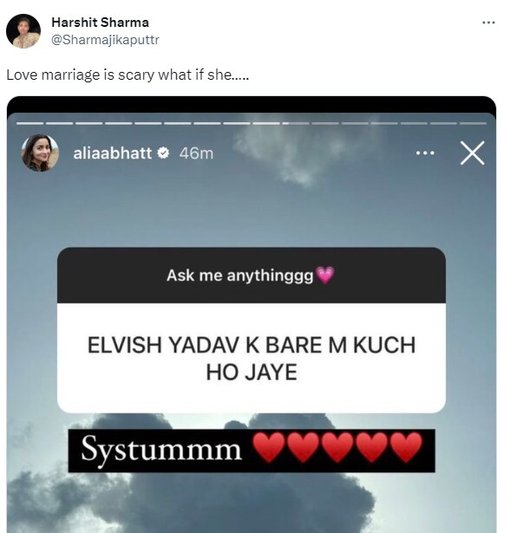Visit the @Sharmajikaputtr handle link
The height and width of the screenshot is (533, 510).
[x=105, y=40]
